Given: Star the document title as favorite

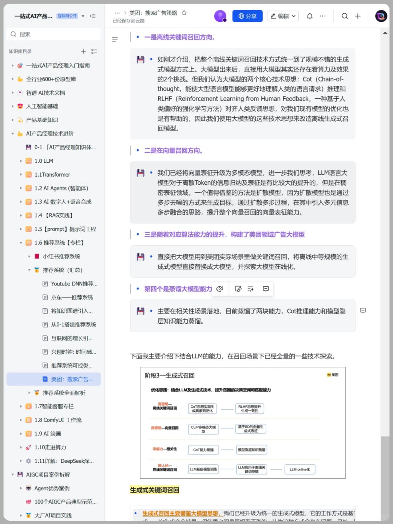Looking at the screenshot, I should click(x=184, y=13).
